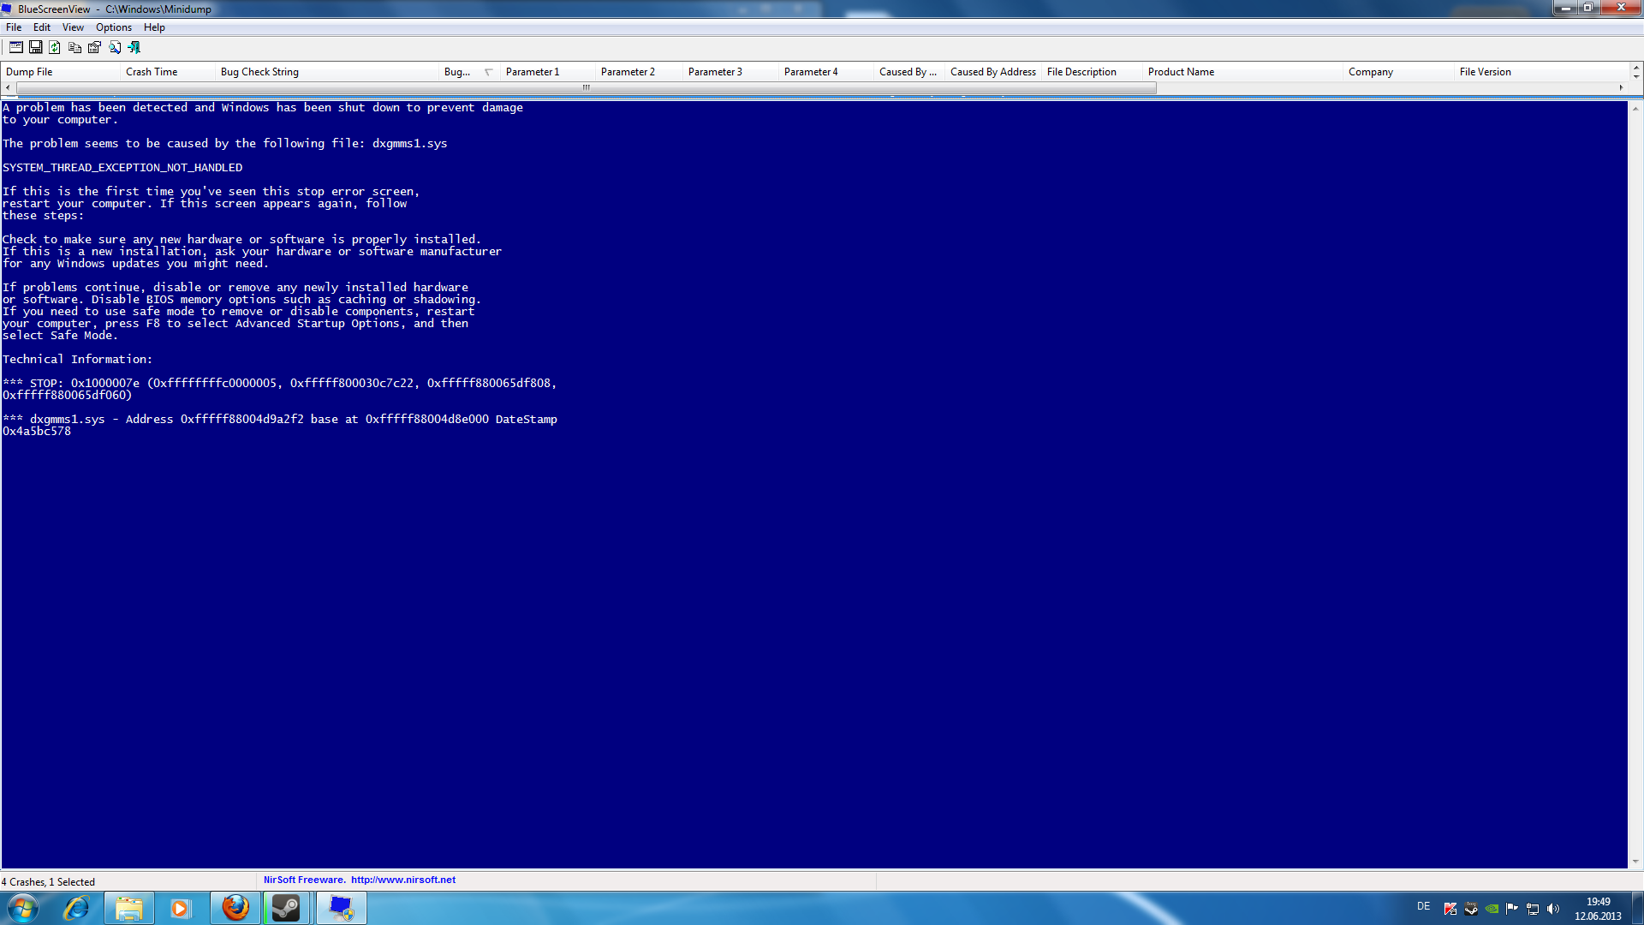Sort by Crash Time column header
Viewport: 1644px width, 925px height.
[152, 72]
